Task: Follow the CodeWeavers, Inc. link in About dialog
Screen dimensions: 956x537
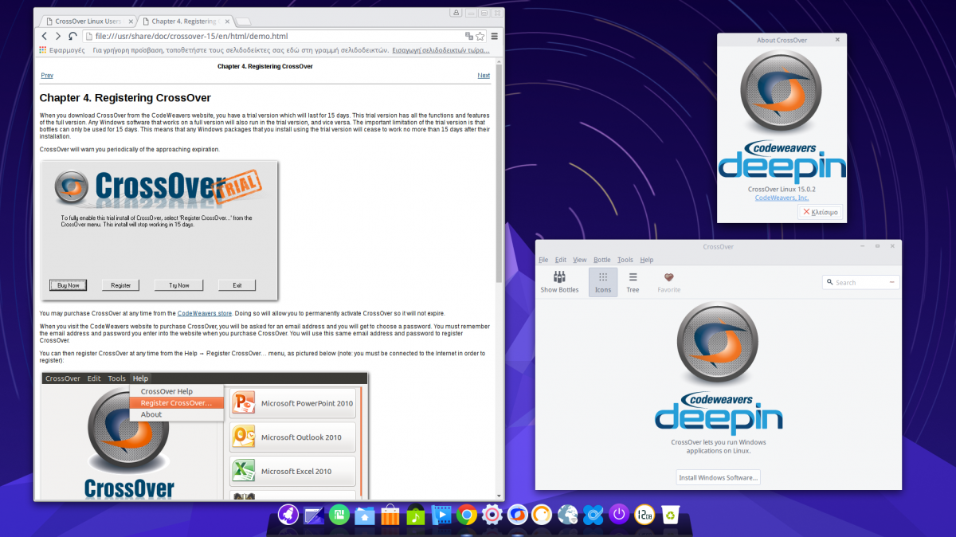Action: [782, 198]
